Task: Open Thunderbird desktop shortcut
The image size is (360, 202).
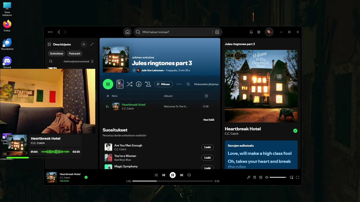Action: coord(7,44)
